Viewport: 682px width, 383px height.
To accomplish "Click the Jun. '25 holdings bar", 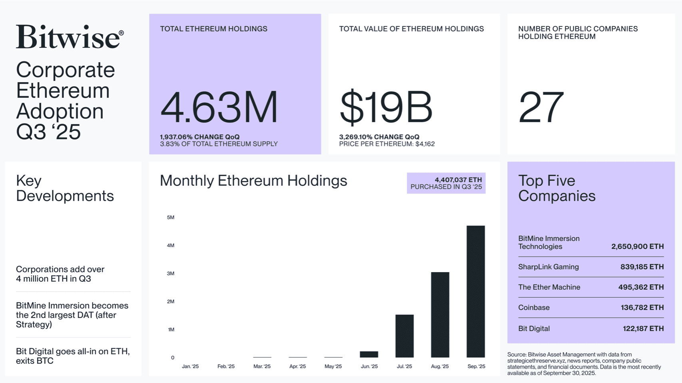I will pyautogui.click(x=369, y=354).
